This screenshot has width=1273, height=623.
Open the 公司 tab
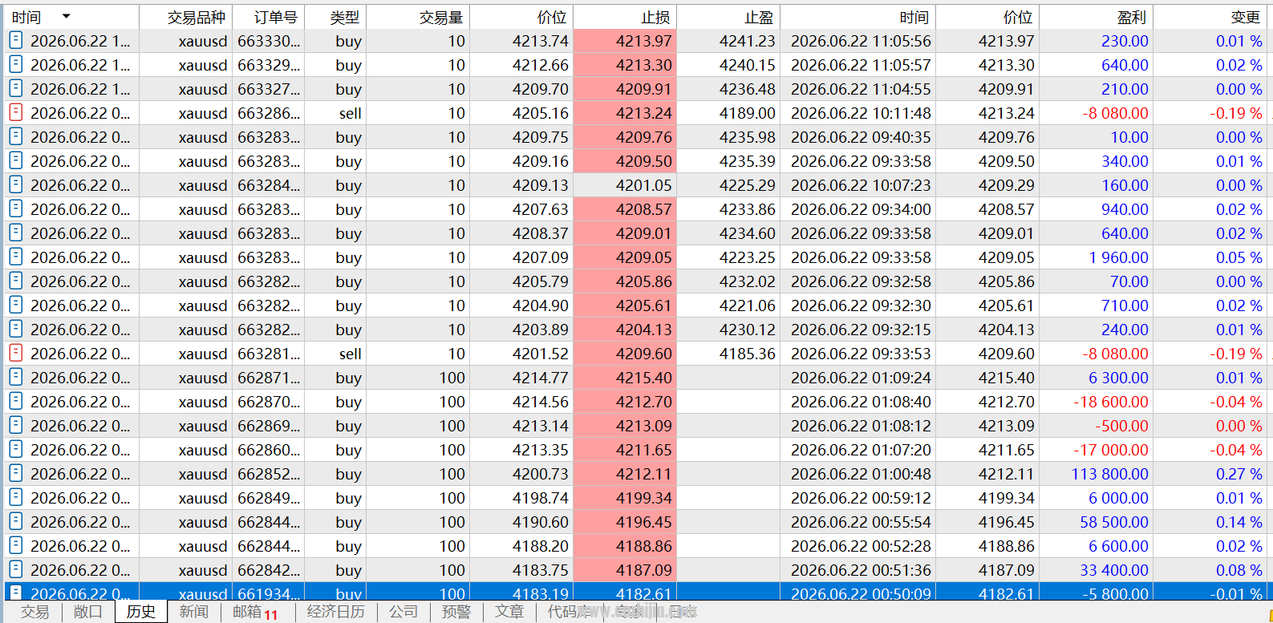coord(403,612)
